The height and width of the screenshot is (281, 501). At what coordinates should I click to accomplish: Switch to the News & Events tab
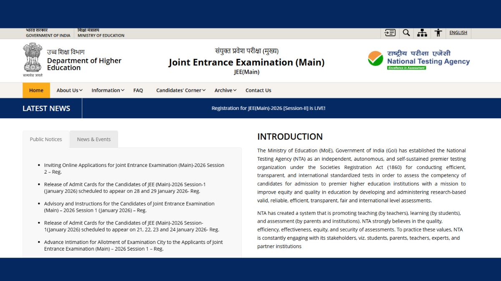tap(94, 139)
